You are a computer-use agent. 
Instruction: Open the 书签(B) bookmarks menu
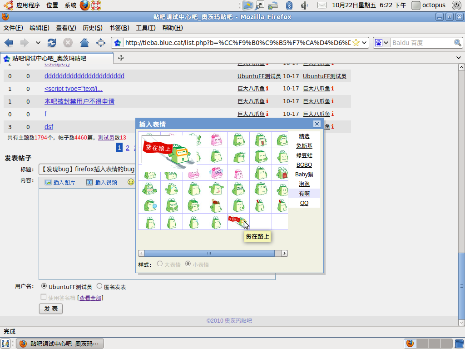(x=119, y=28)
